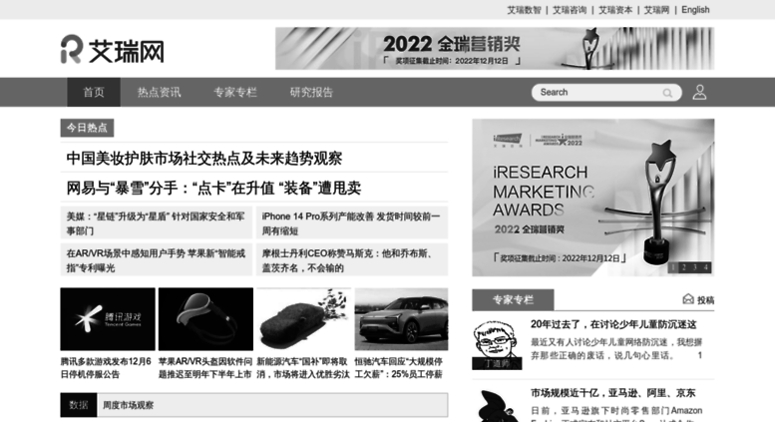Viewport: 775px width, 422px height.
Task: Click the AR/VR headset thumbnail image
Action: [x=205, y=319]
